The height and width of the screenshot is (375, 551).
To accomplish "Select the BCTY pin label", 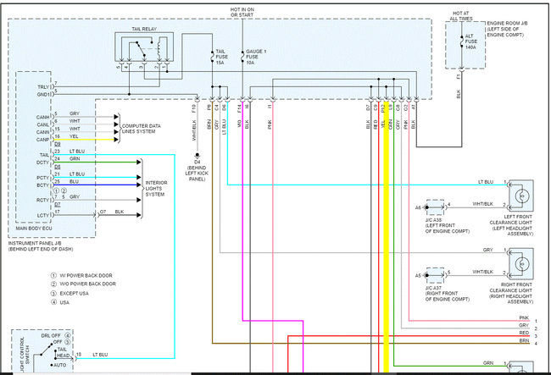I will coord(43,185).
